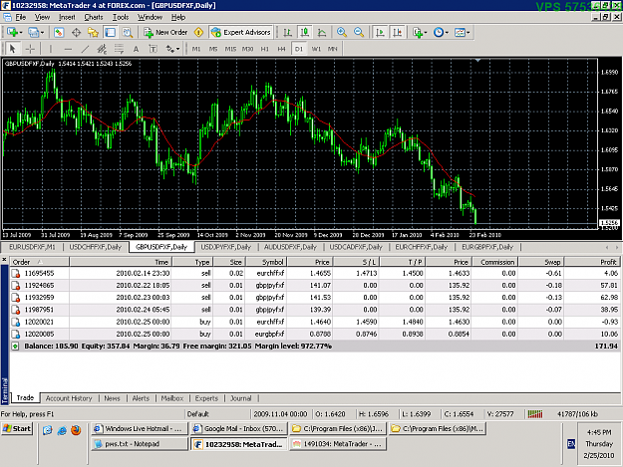Select the Cursor arrow tool
Screen dimensions: 623x467
tap(12, 49)
